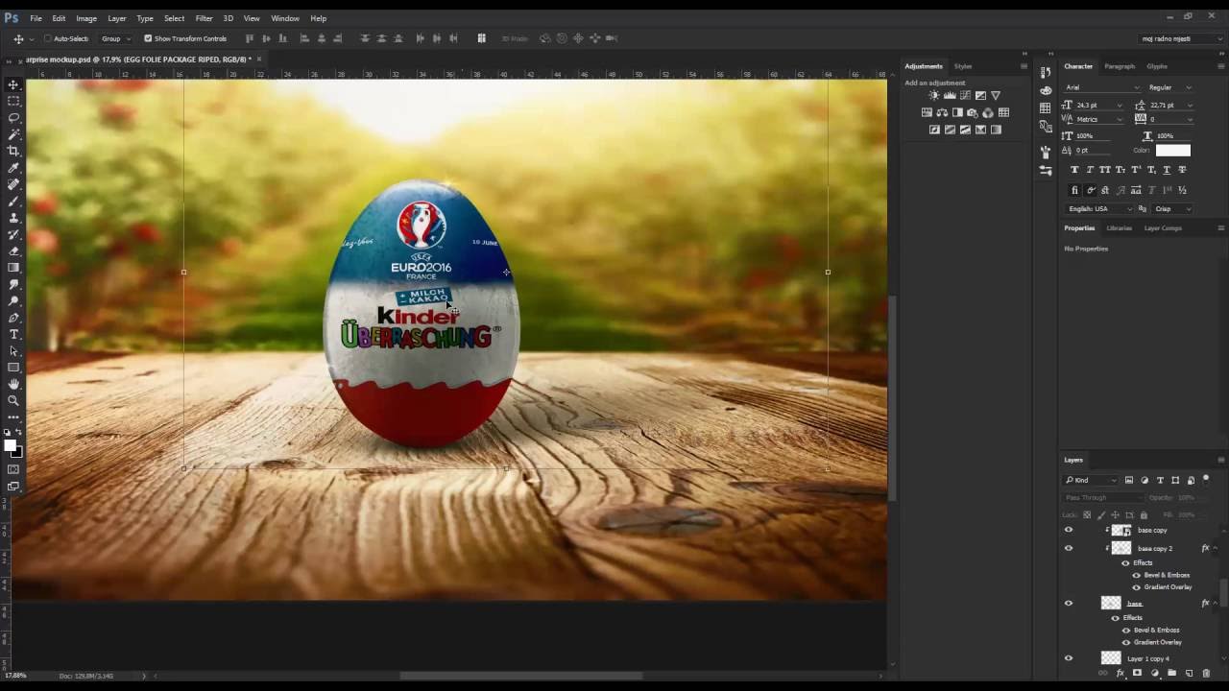Toggle Gradient Overlay on base layer
Viewport: 1229px width, 691px height.
(1126, 642)
